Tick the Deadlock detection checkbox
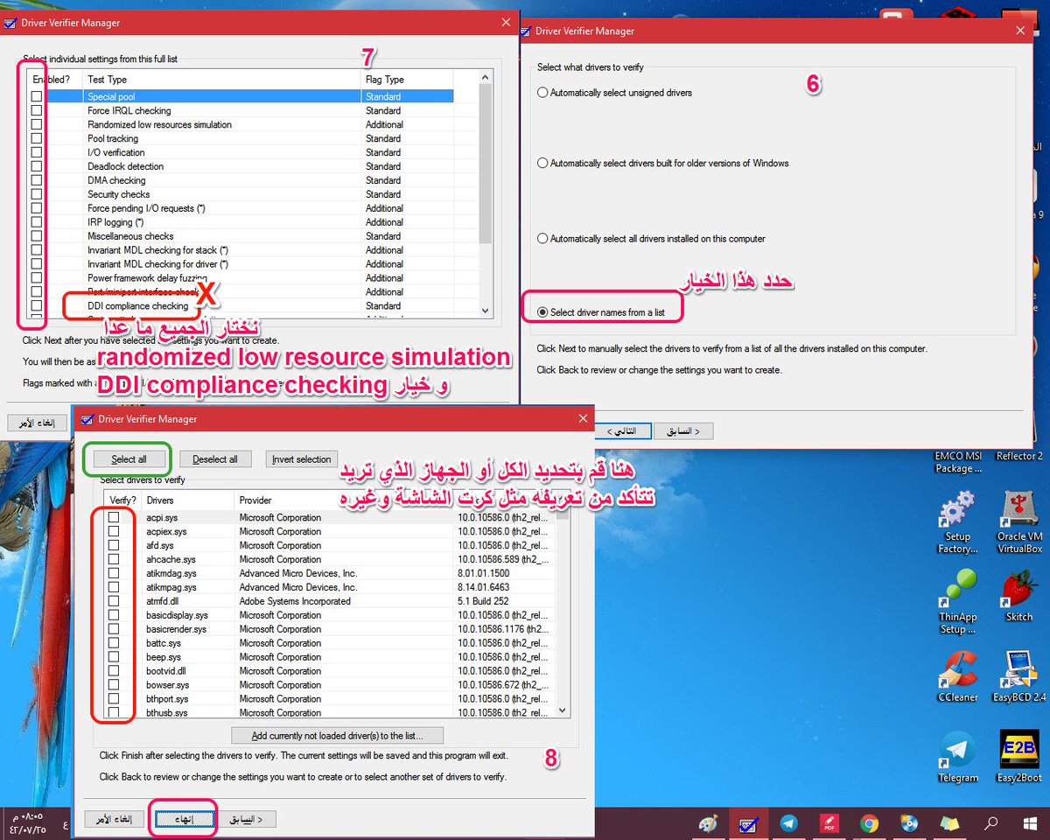The image size is (1050, 840). [36, 166]
